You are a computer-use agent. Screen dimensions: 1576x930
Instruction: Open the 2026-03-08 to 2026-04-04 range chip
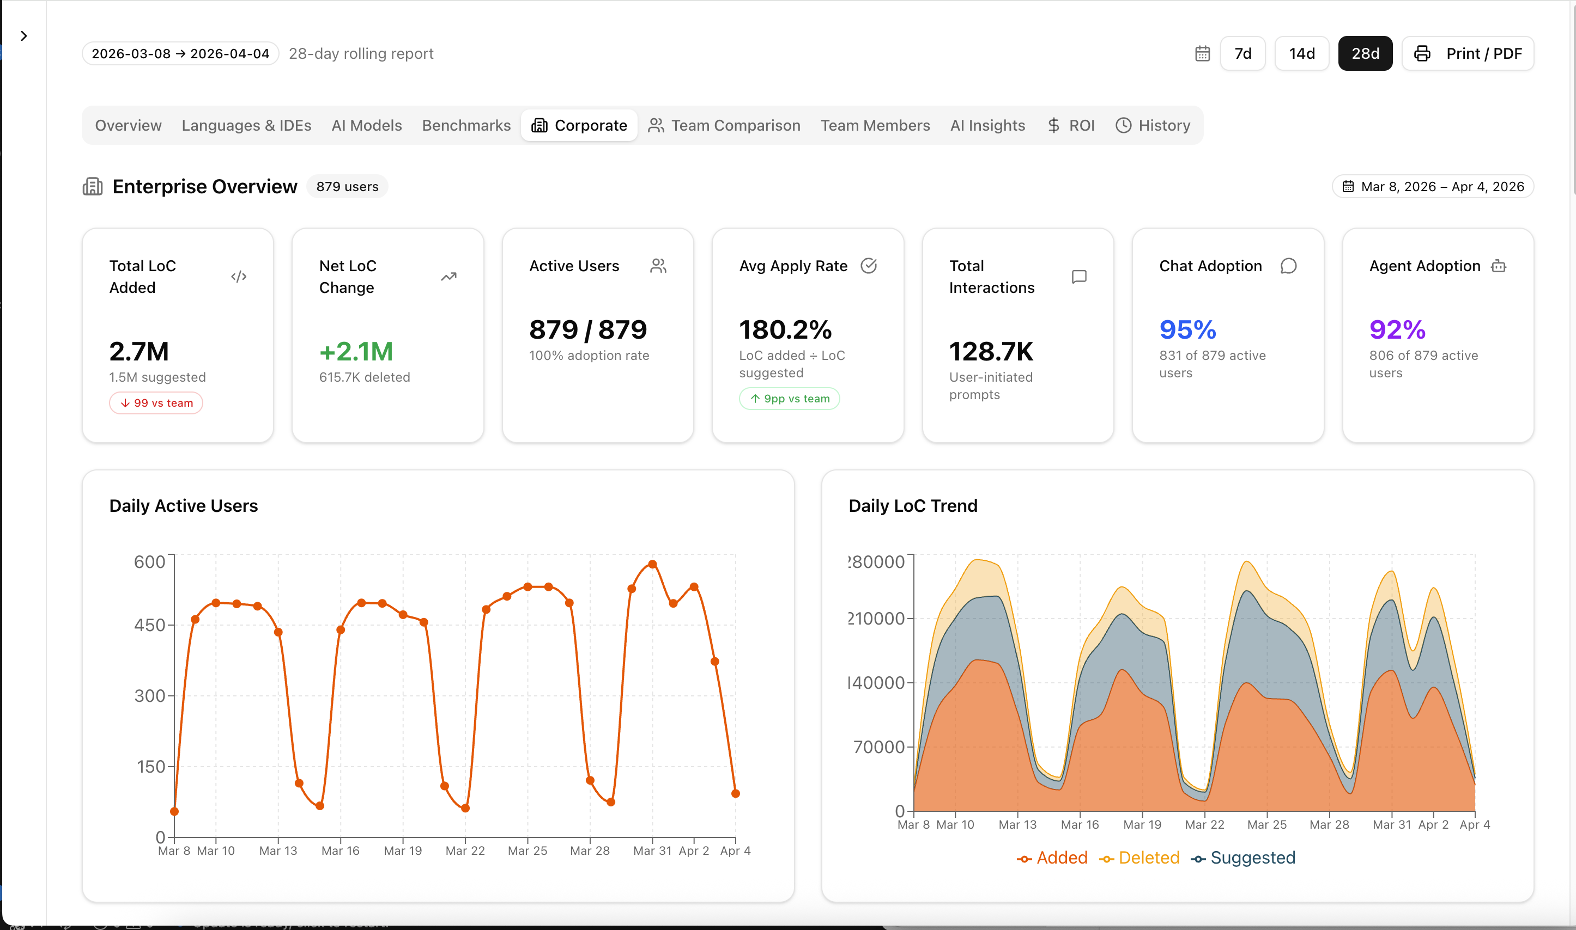pos(180,53)
